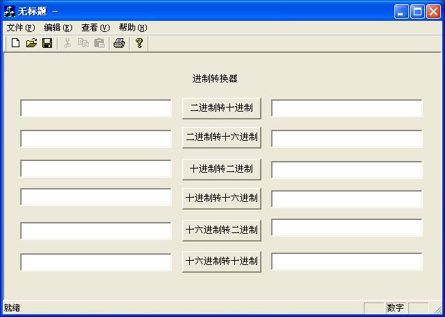Focus input box left of 十进制转二进制
Image resolution: width=445 pixels, height=317 pixels.
(96, 169)
